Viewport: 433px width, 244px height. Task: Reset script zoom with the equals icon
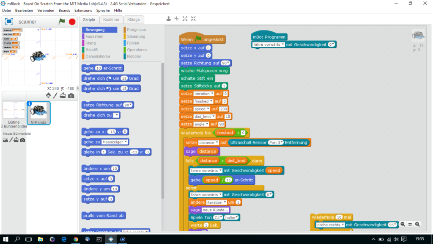coord(410,225)
